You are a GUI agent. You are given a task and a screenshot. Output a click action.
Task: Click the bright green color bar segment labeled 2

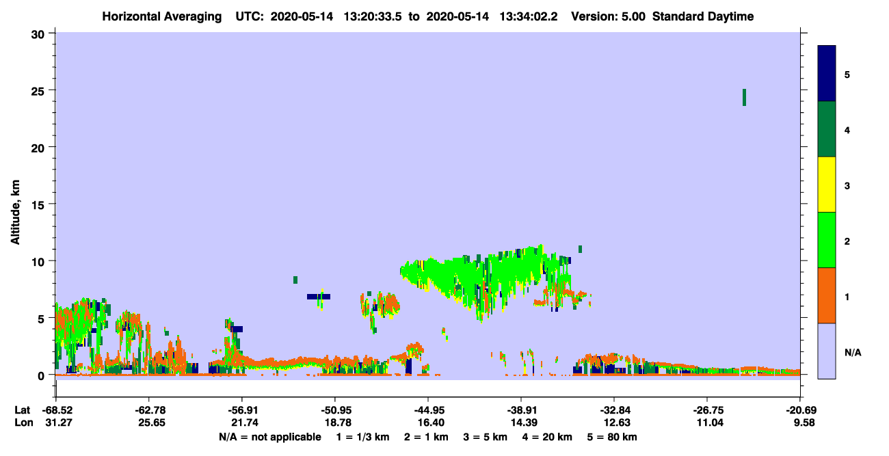[x=827, y=240]
